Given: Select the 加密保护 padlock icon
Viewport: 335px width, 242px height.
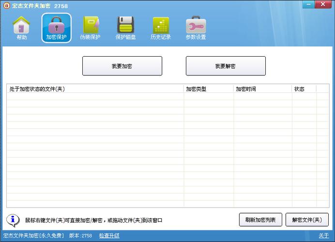Looking at the screenshot, I should (x=57, y=28).
